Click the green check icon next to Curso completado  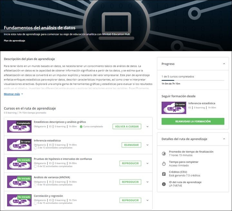[x=81, y=126]
